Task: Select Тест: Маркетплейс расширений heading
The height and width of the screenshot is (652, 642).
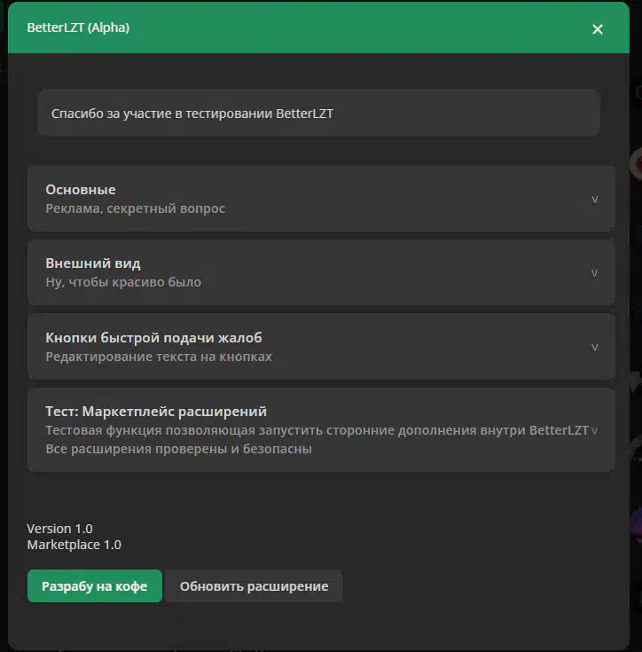Action: coord(156,412)
